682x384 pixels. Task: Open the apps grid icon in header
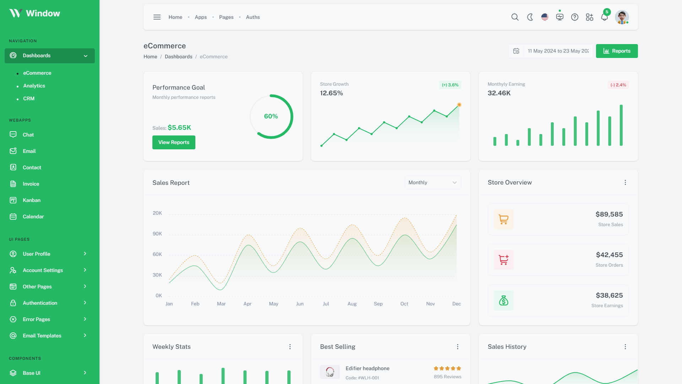(590, 17)
